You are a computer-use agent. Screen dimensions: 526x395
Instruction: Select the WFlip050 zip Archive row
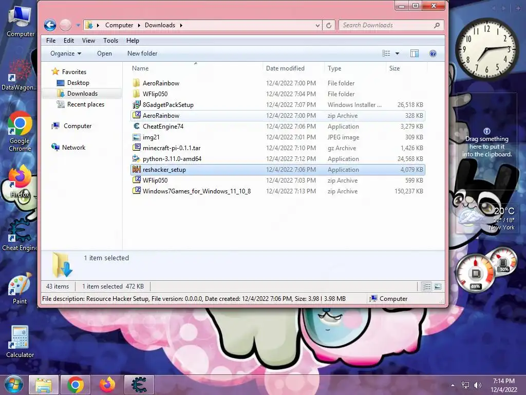[278, 181]
